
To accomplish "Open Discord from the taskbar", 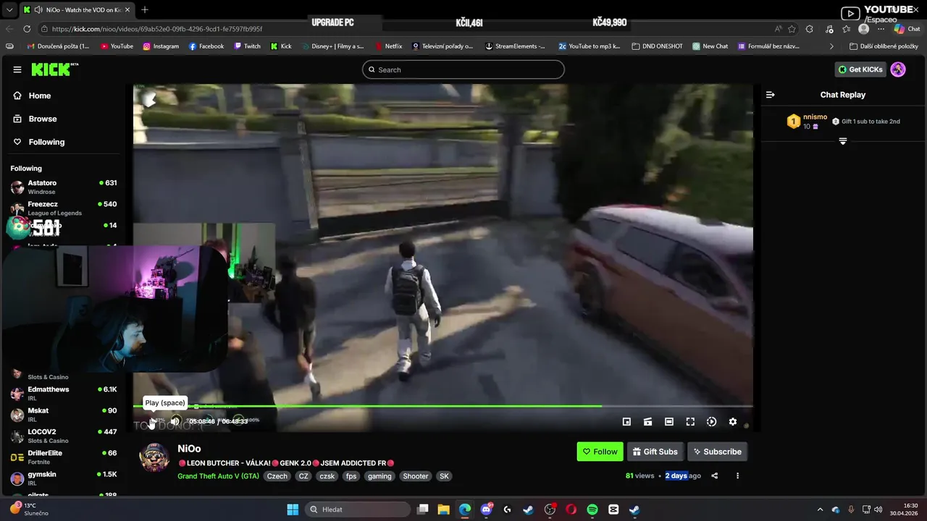I will pos(486,509).
